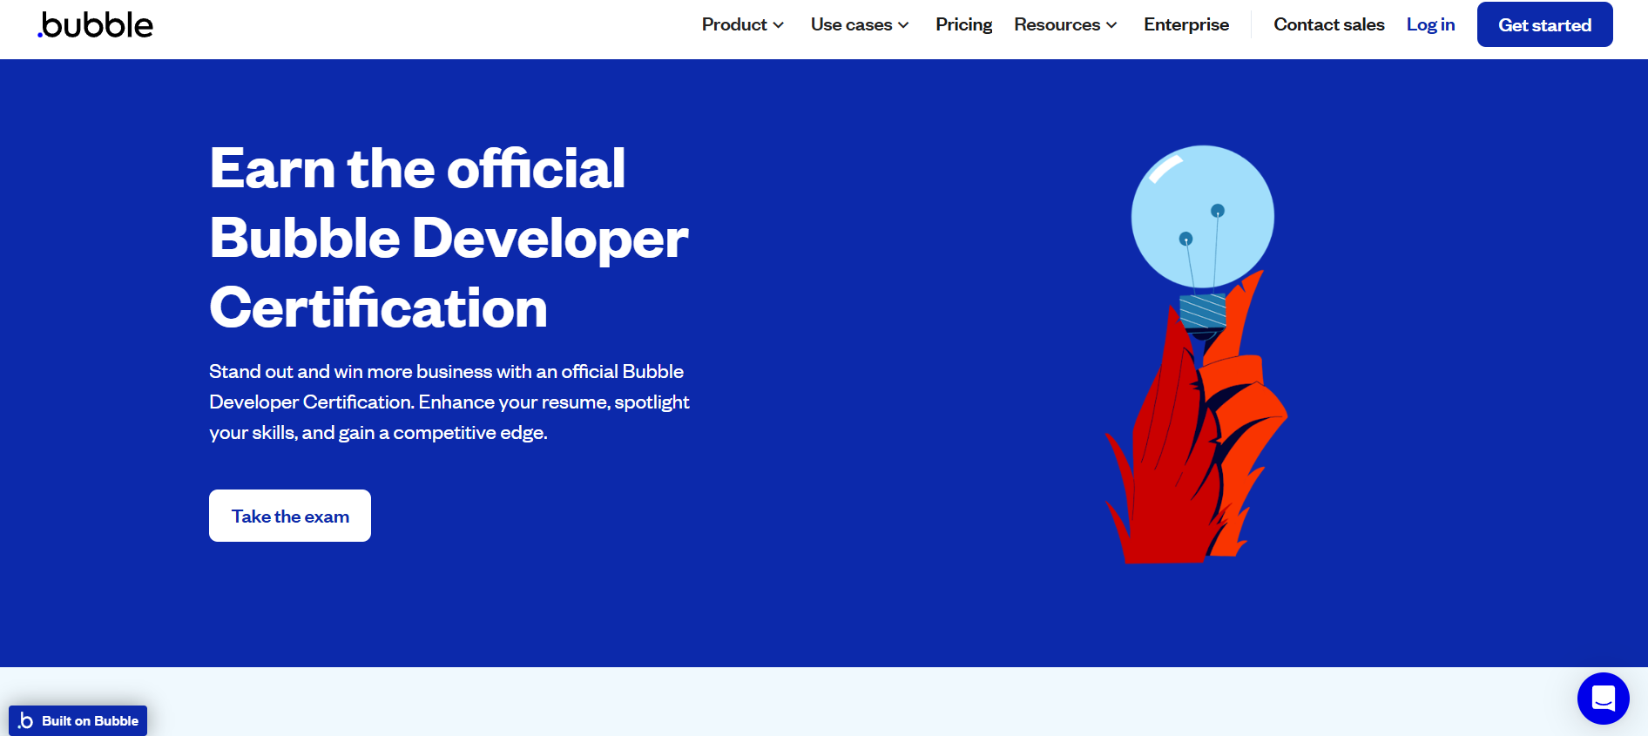This screenshot has width=1648, height=736.
Task: Click the Take the exam button
Action: coord(290,516)
